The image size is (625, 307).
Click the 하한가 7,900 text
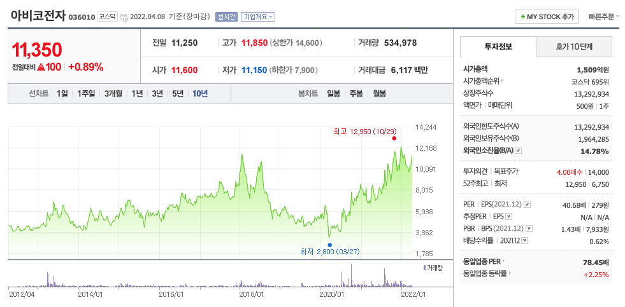click(x=293, y=71)
